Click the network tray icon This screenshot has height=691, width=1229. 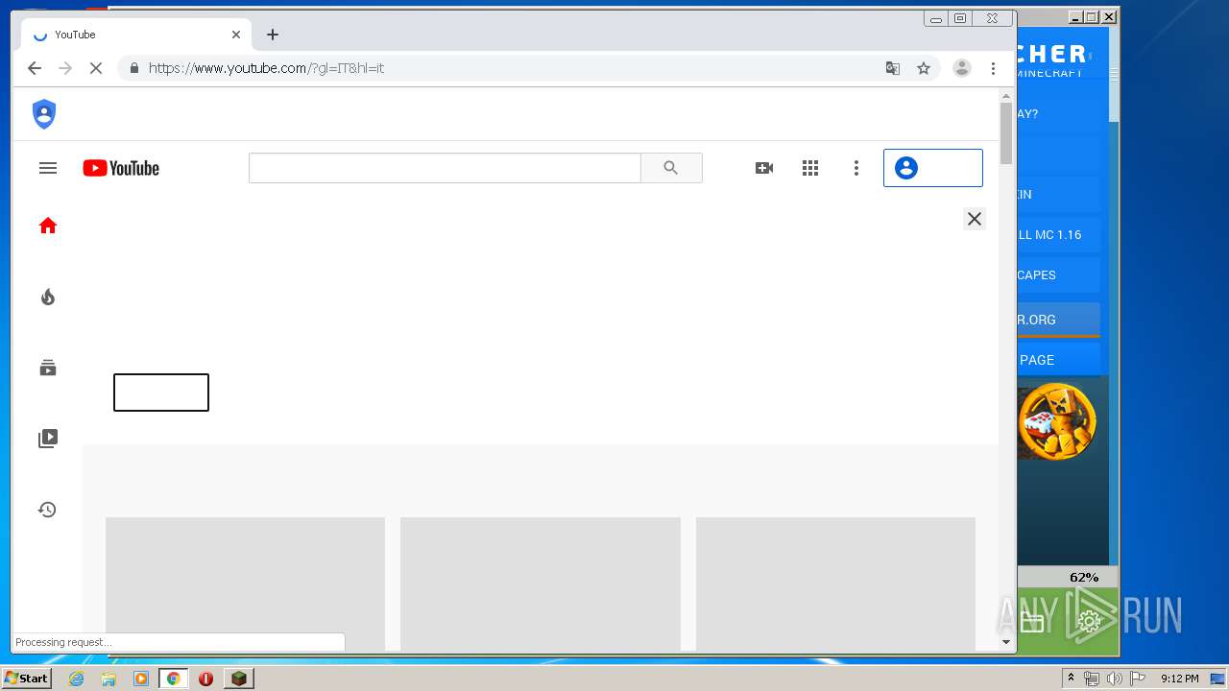point(1092,679)
